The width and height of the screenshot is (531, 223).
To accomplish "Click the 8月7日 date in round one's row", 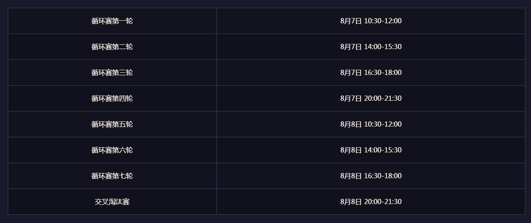I will [351, 21].
